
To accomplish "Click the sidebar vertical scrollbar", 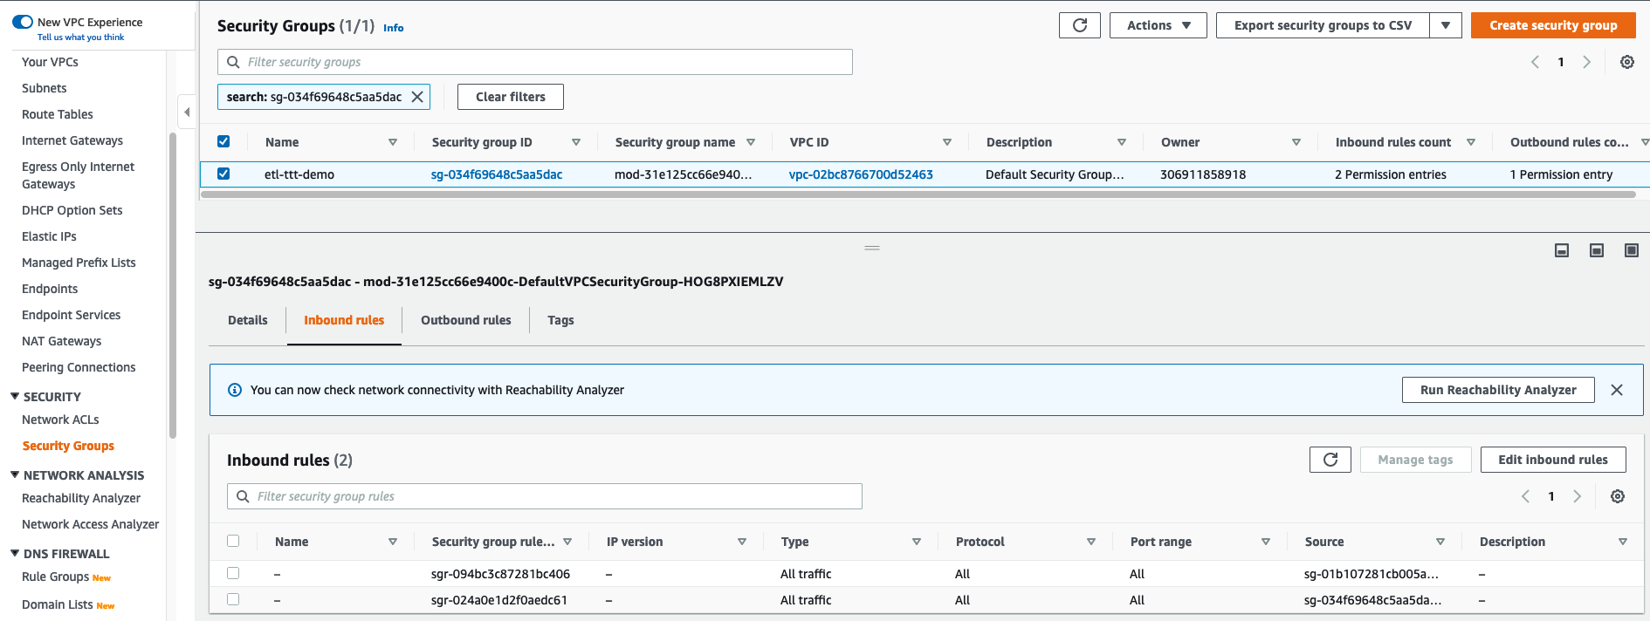I will pyautogui.click(x=173, y=284).
